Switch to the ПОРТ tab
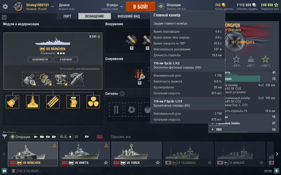Image resolution: width=281 pixels, height=175 pixels. [67, 16]
